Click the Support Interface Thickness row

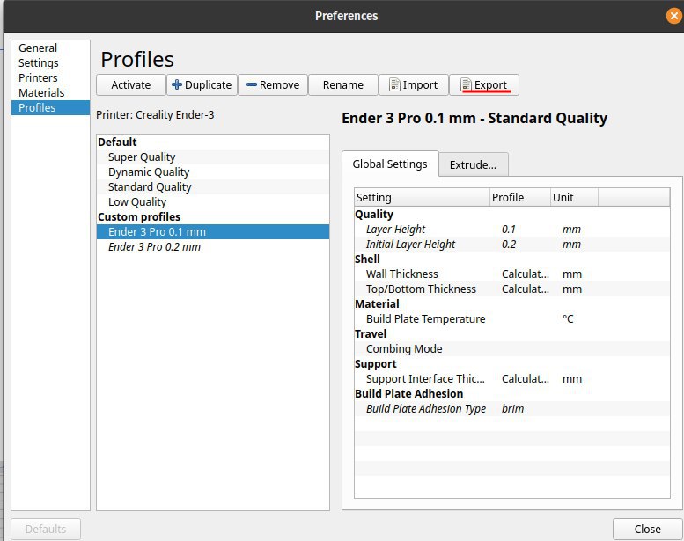[x=512, y=378]
